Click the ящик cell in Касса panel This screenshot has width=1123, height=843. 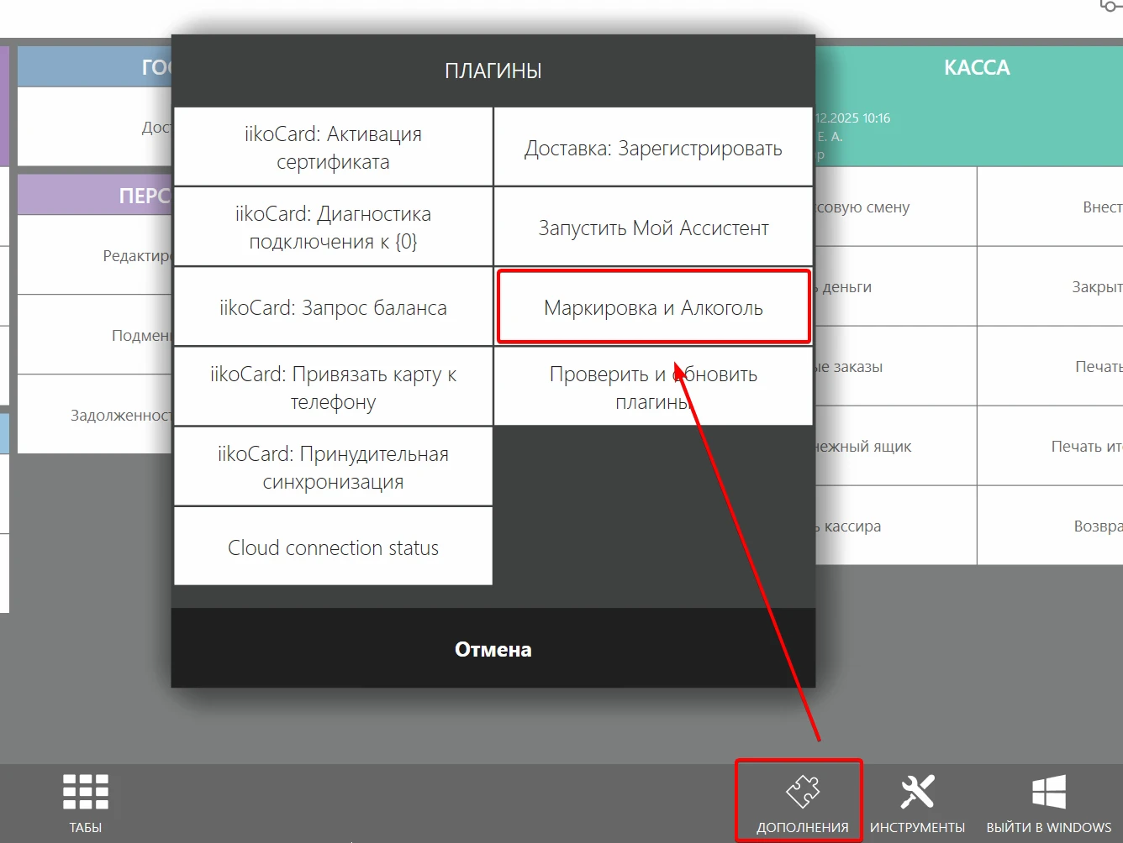click(x=895, y=446)
